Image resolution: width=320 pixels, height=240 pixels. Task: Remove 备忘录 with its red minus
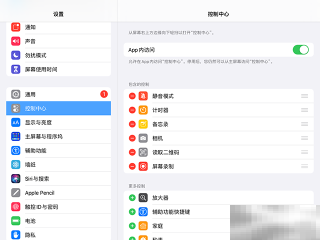click(x=132, y=124)
